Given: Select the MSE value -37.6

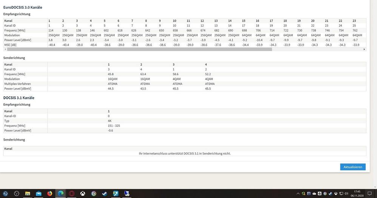Looking at the screenshot, I should (x=218, y=45).
